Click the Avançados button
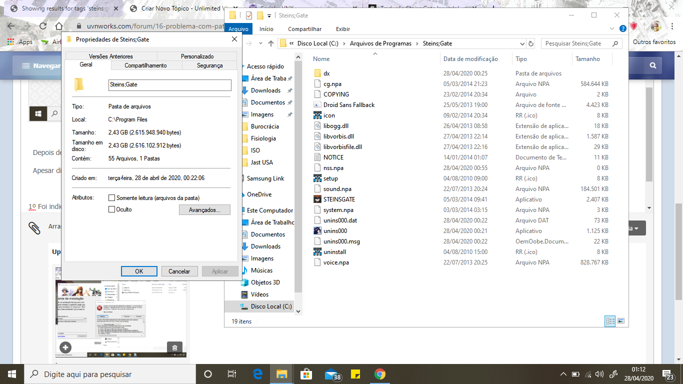Image resolution: width=683 pixels, height=384 pixels. 204,210
